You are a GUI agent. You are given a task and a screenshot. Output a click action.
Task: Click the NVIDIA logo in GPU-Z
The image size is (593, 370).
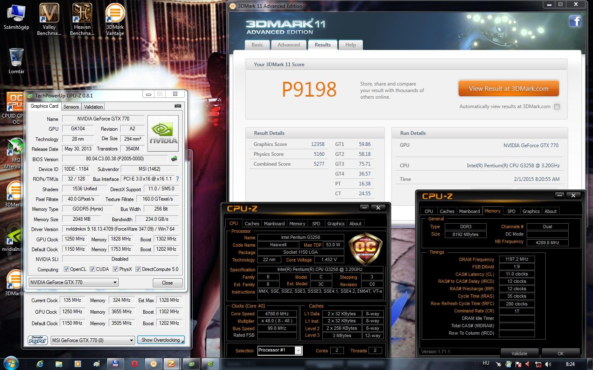(x=163, y=134)
